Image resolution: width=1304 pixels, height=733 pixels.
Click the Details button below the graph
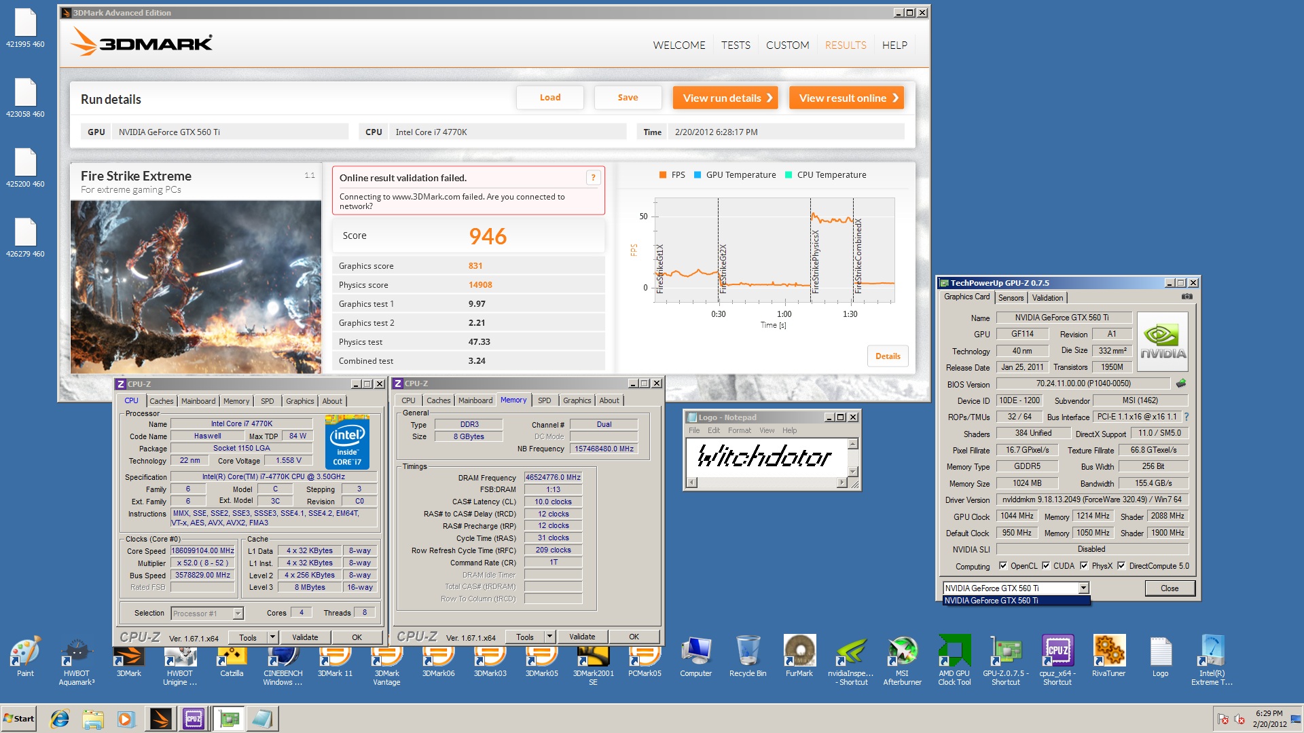888,356
